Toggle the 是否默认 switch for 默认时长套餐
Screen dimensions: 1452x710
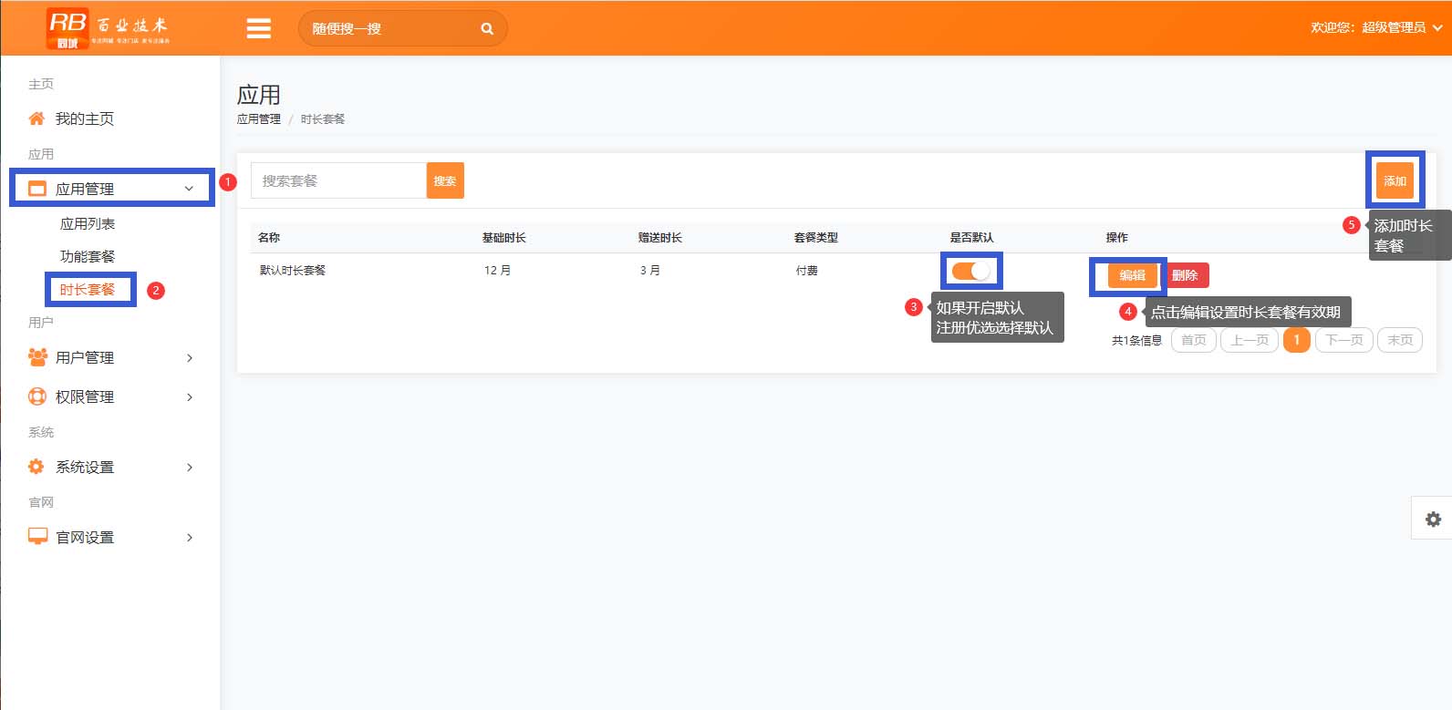(x=970, y=271)
